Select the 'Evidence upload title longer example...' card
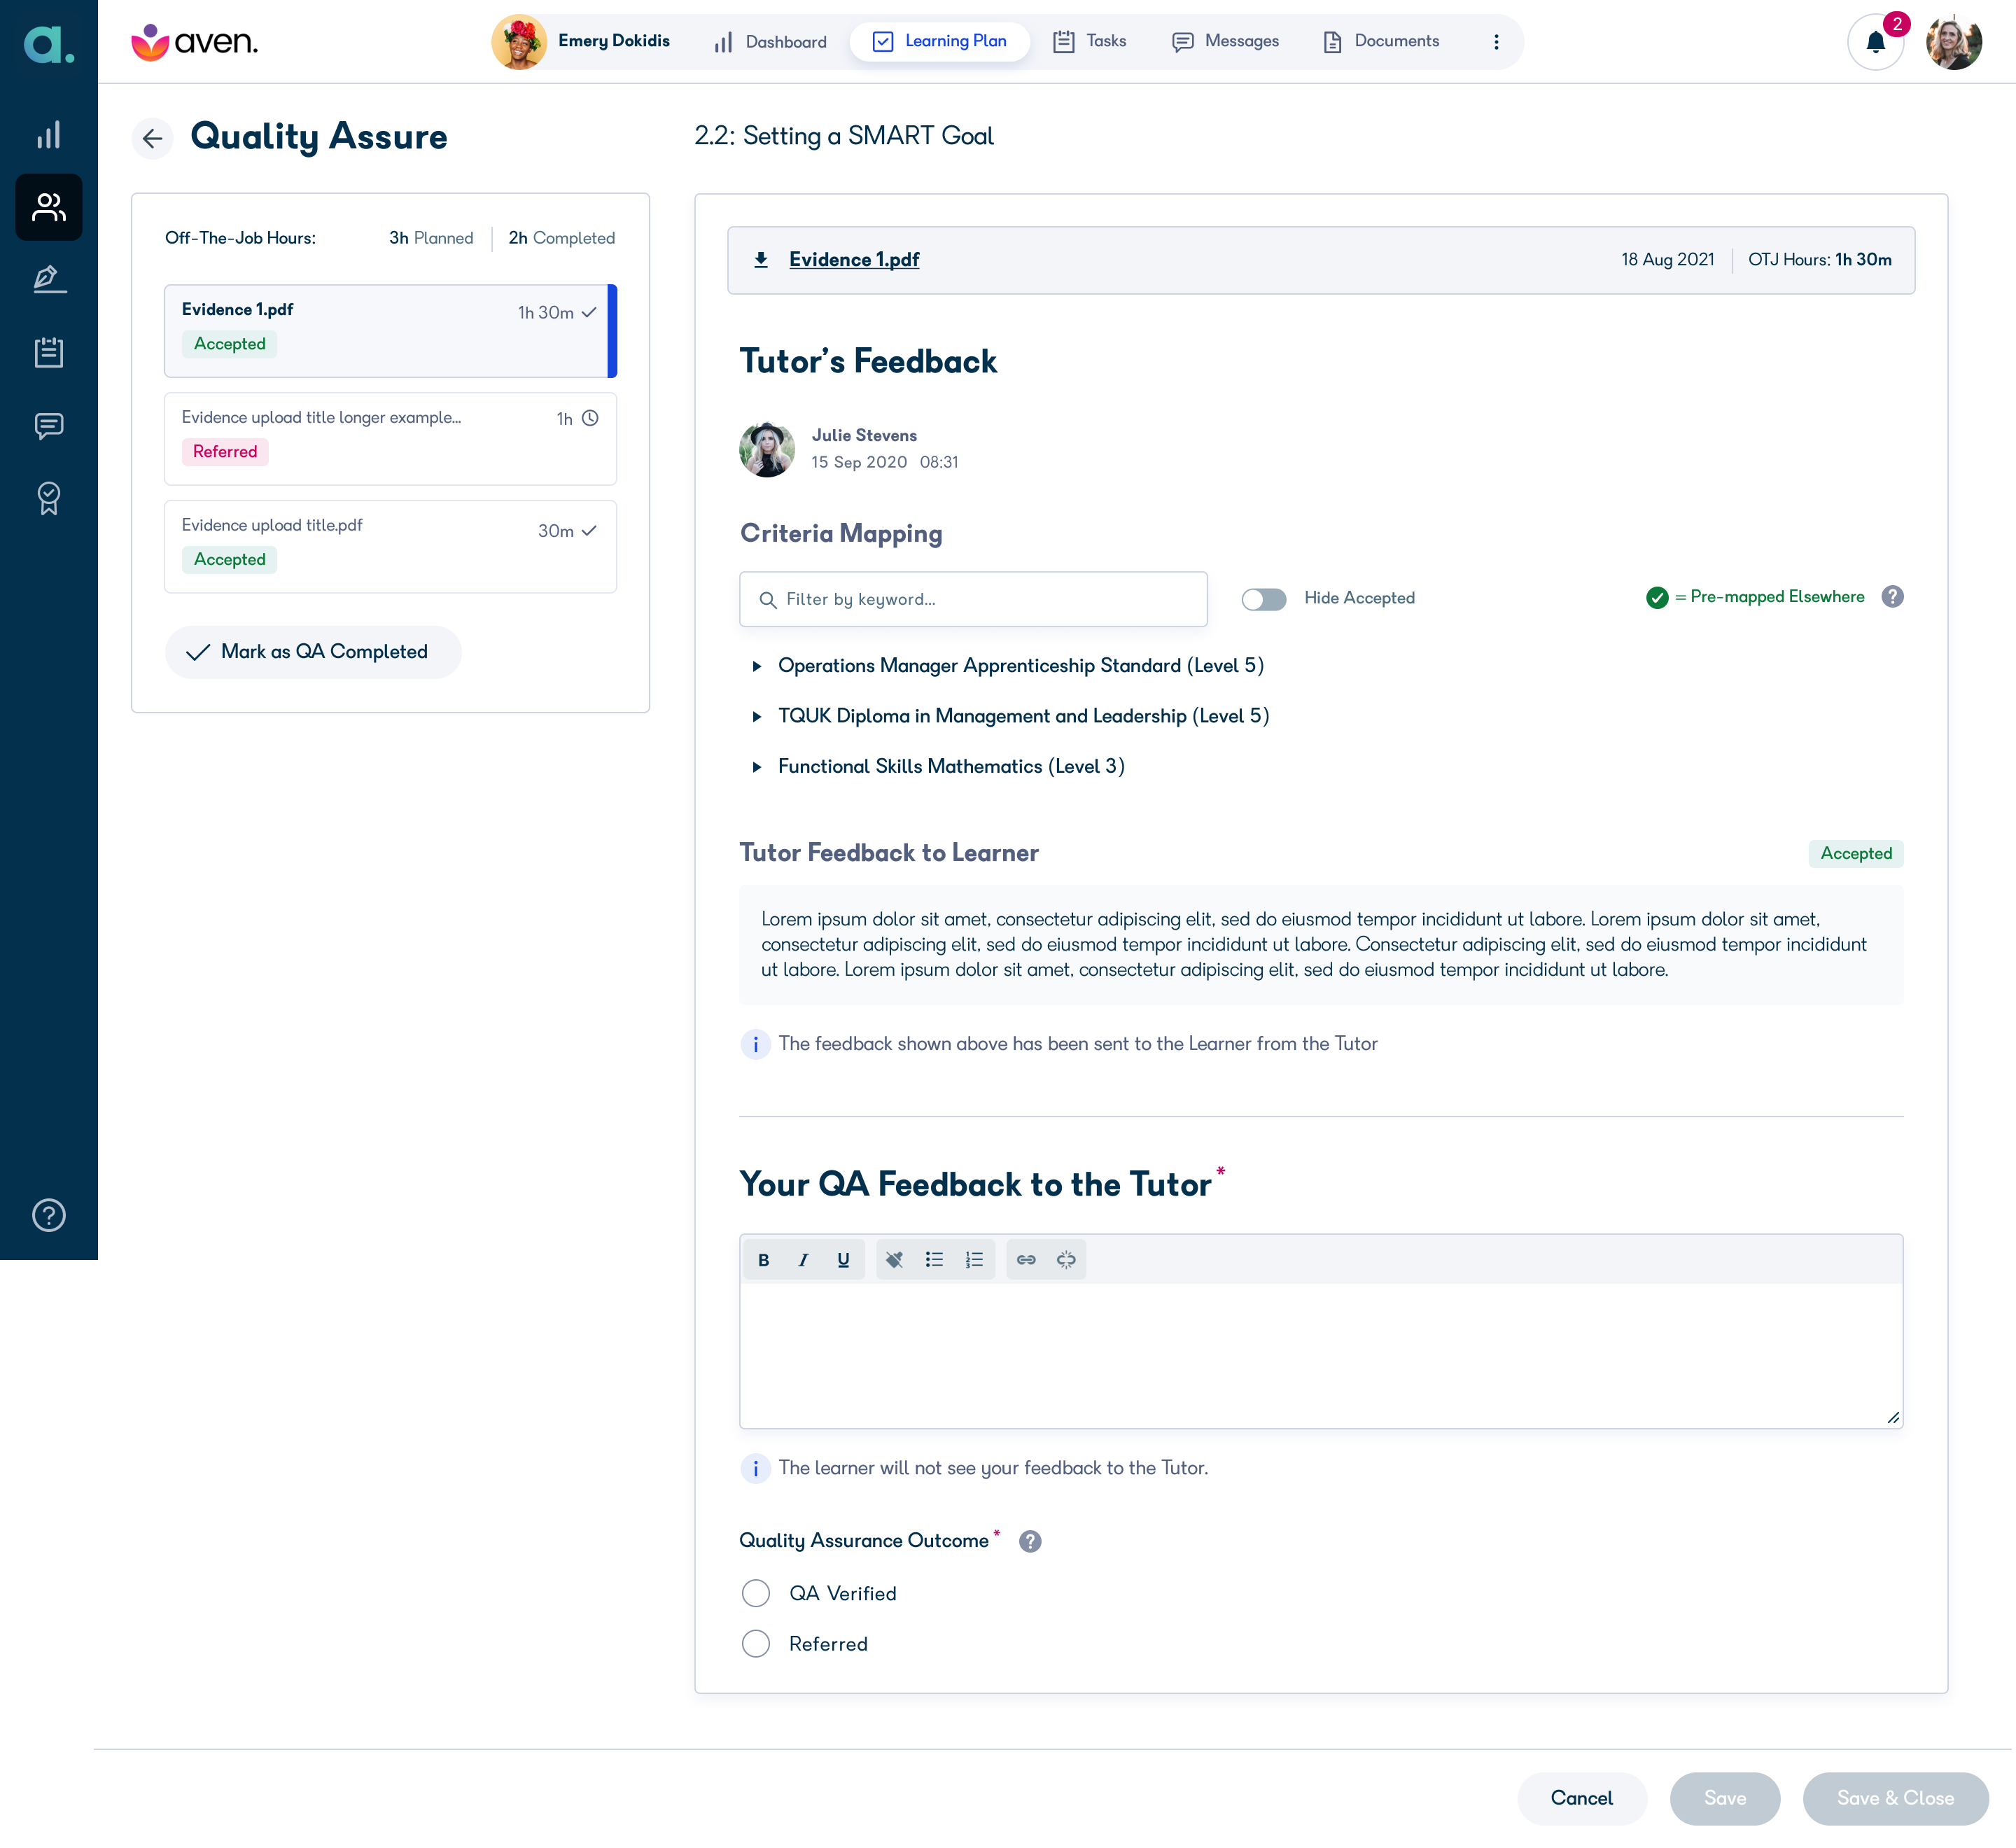The width and height of the screenshot is (2016, 1848). [x=390, y=439]
